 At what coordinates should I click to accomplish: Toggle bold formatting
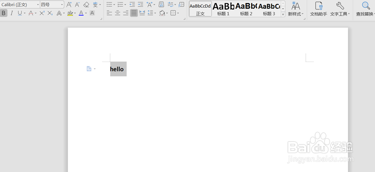(x=3, y=13)
